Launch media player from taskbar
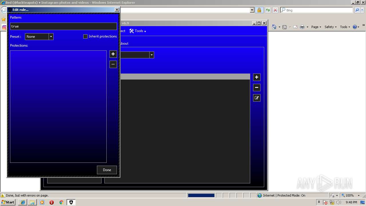This screenshot has height=206, width=366. tap(42, 202)
